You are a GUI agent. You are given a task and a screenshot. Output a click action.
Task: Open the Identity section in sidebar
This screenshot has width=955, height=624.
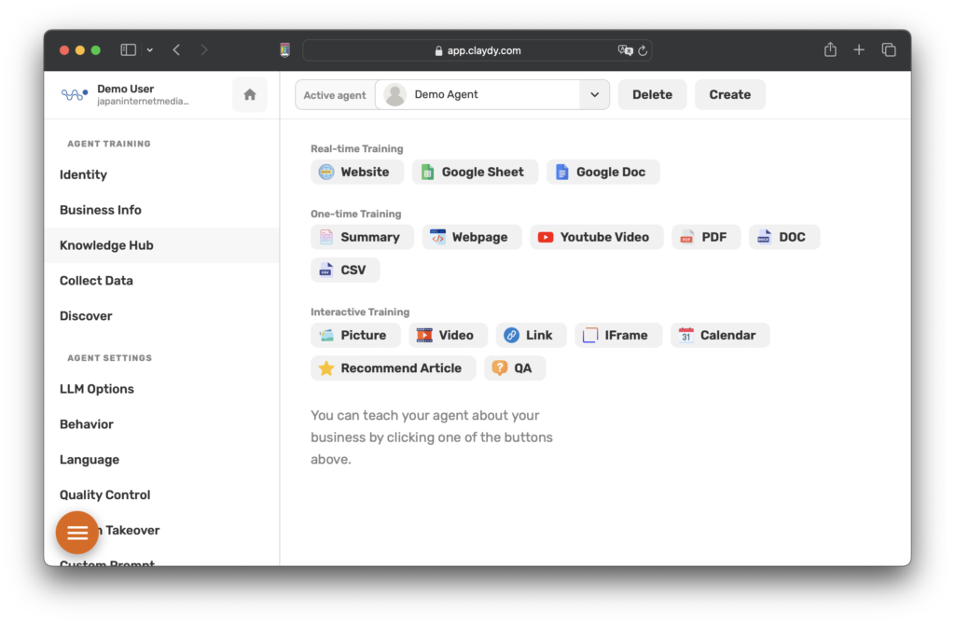(84, 174)
